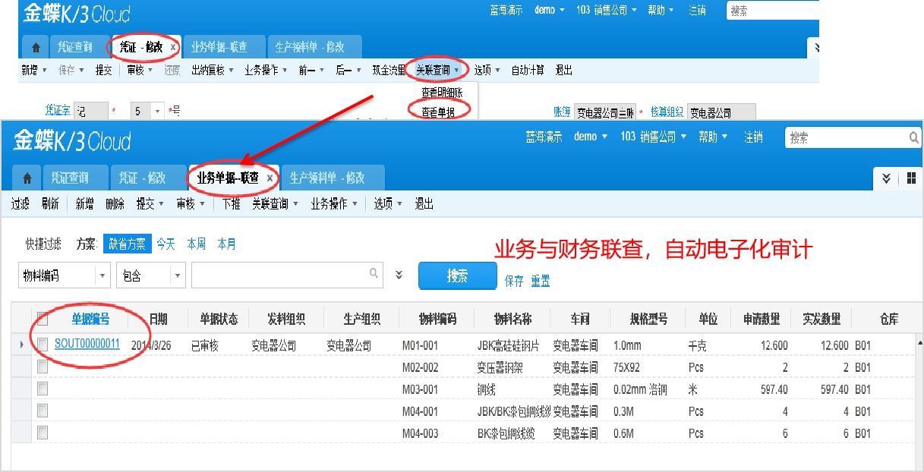This screenshot has height=472, width=924.
Task: Open home tab icon in 凭证-修改 window
Action: tap(35, 47)
